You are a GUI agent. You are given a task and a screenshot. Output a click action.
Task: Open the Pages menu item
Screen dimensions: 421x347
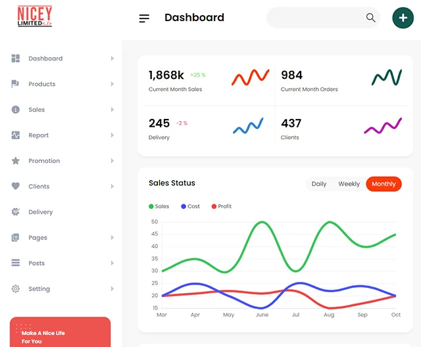click(37, 238)
